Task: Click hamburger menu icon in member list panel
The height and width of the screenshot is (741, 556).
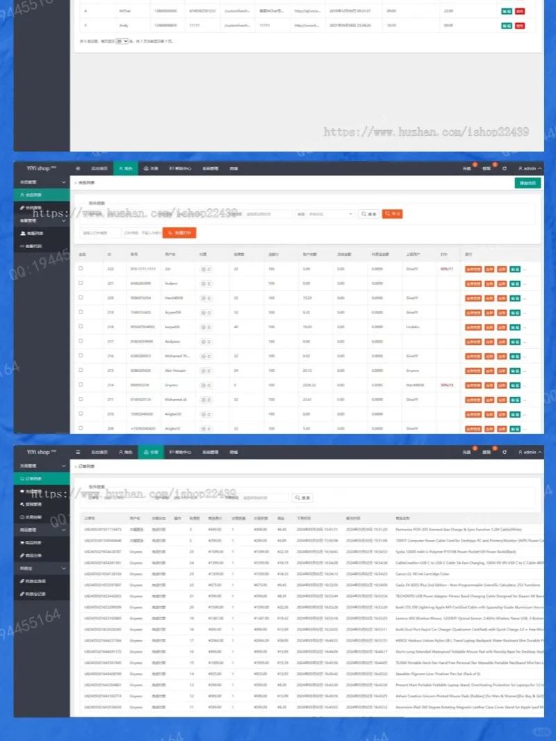Action: 78,168
